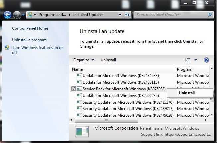Click the vertical scrollbar down arrow
This screenshot has width=217, height=143.
(x=212, y=115)
